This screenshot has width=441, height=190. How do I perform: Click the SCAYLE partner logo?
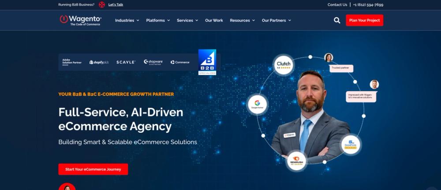[x=126, y=62]
